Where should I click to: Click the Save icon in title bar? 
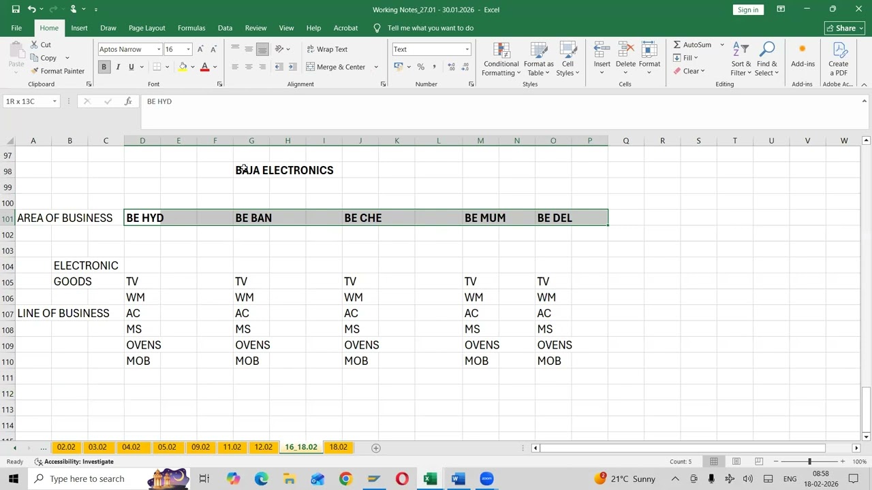point(15,10)
